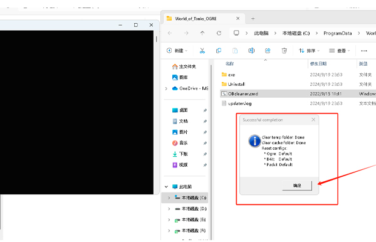Screen dimensions: 376x242
Task: Expand the OneDrive tree node
Action: point(166,88)
